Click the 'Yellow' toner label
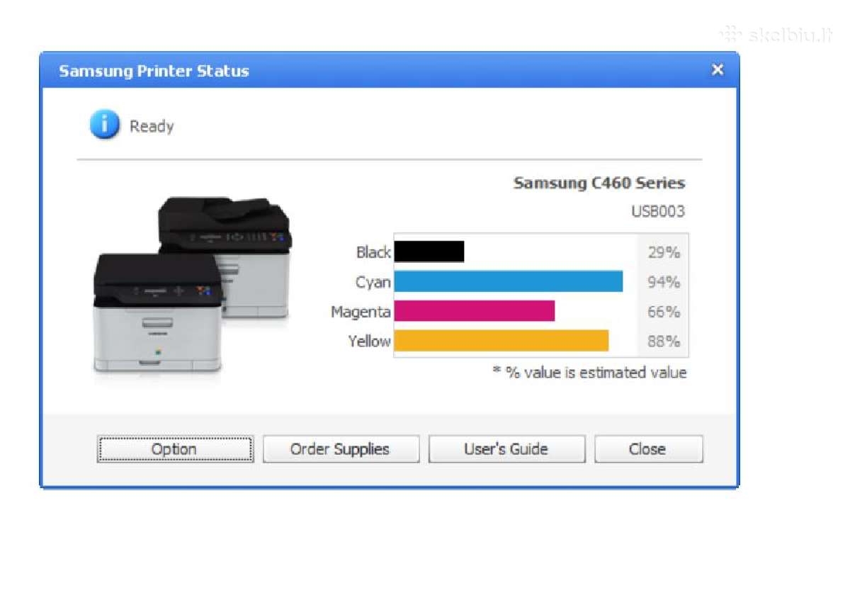 [369, 341]
